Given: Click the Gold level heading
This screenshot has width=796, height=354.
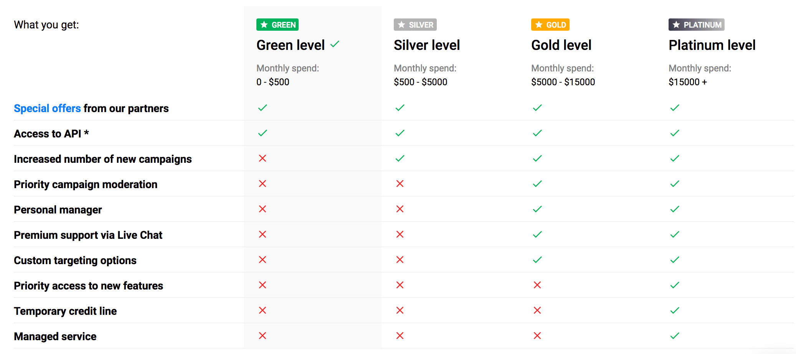Looking at the screenshot, I should click(x=561, y=45).
